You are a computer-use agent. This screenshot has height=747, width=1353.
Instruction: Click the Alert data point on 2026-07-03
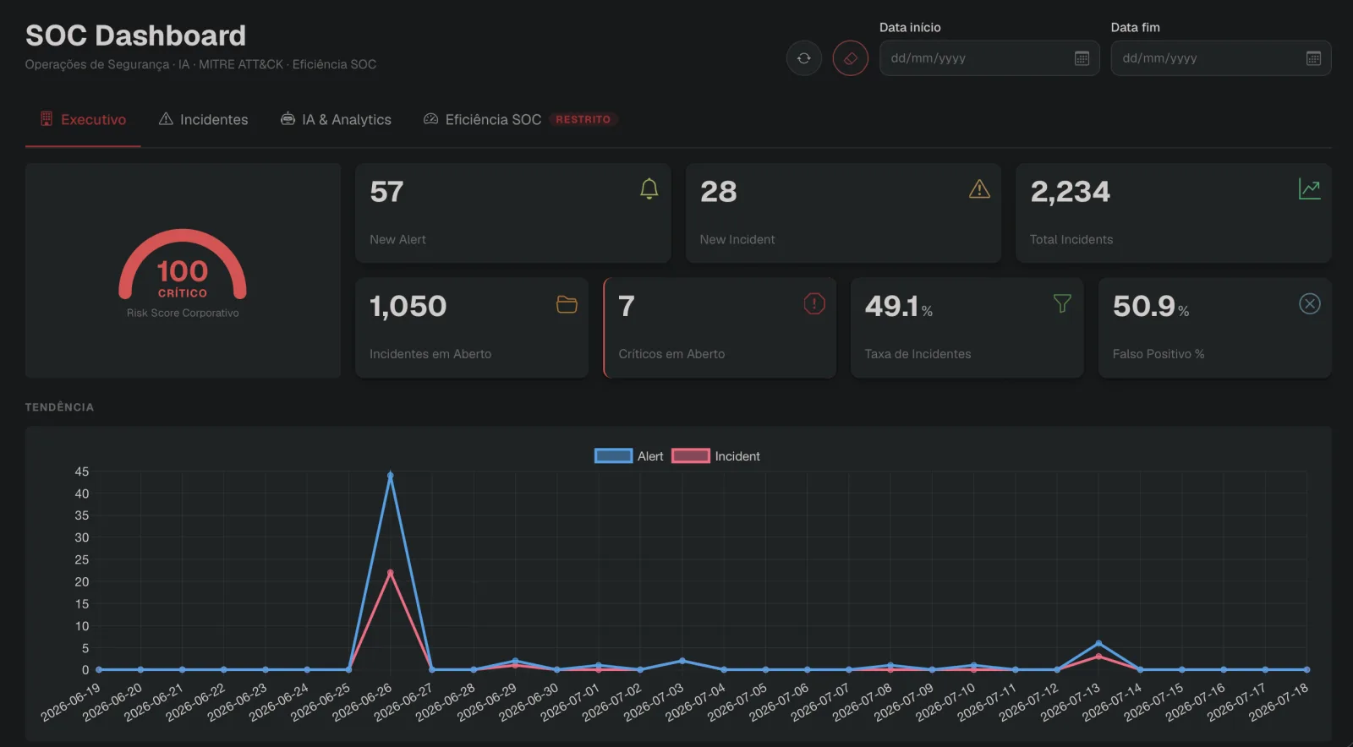682,661
